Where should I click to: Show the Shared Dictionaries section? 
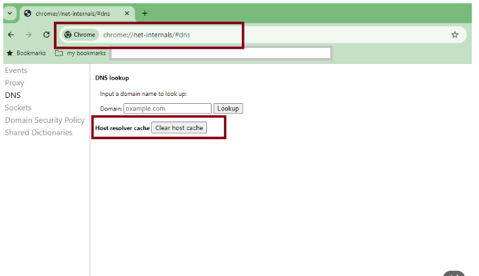pos(38,133)
